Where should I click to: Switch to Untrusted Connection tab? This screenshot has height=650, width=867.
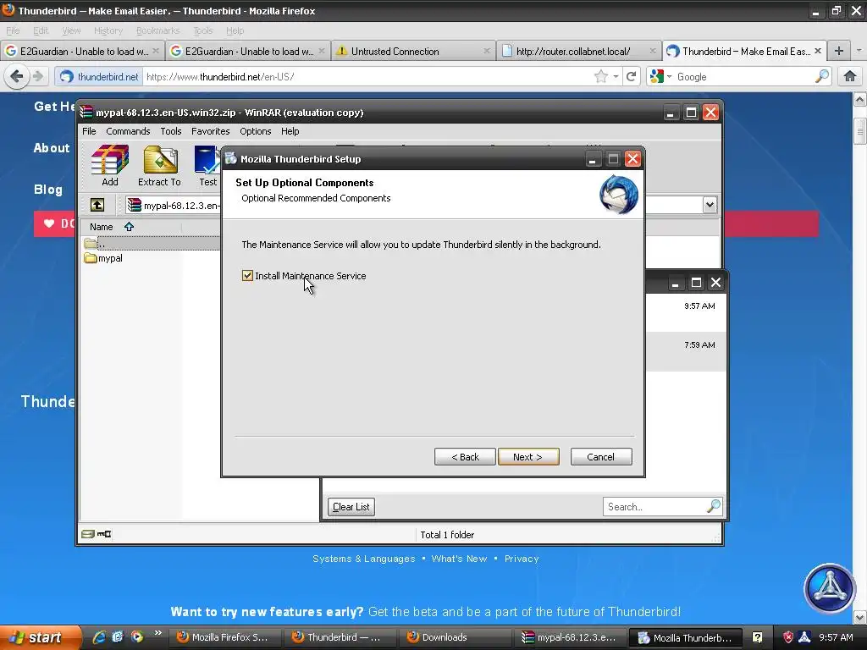[x=413, y=51]
